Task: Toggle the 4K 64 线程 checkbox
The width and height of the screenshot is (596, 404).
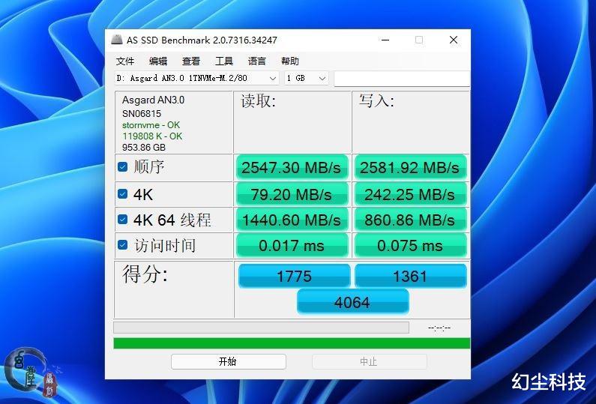Action: click(x=122, y=220)
